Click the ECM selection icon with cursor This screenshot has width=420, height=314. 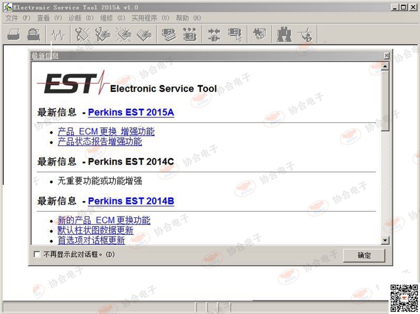tap(235, 34)
